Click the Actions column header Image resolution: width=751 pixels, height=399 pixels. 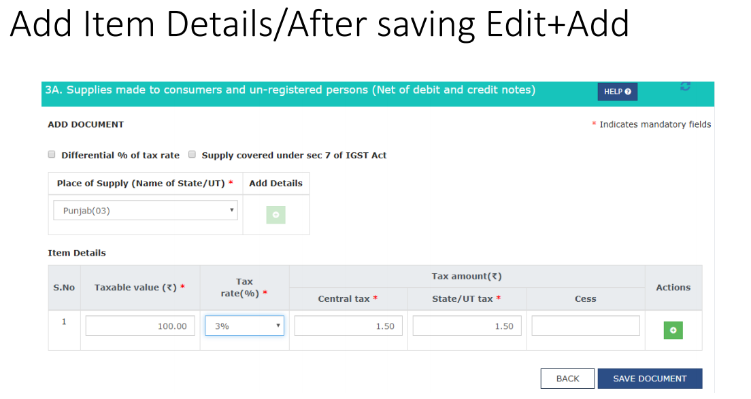(x=673, y=288)
